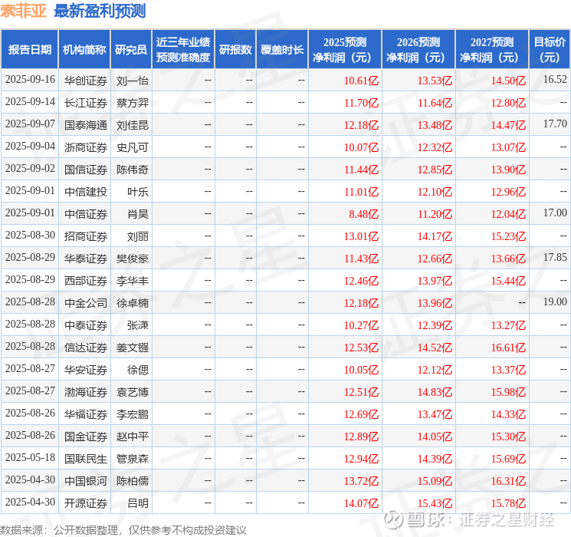Click 国泰海通 institution cell

(86, 125)
